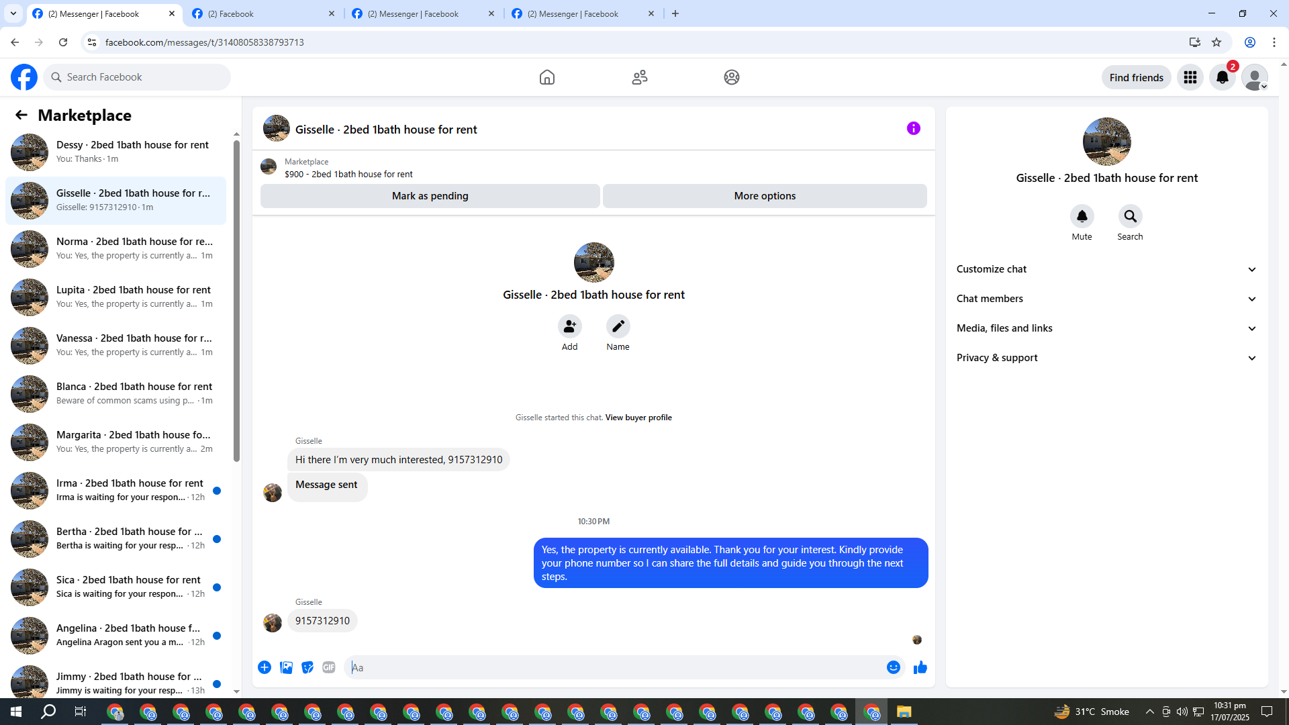The image size is (1289, 725).
Task: Click the Mark as pending button
Action: point(430,196)
